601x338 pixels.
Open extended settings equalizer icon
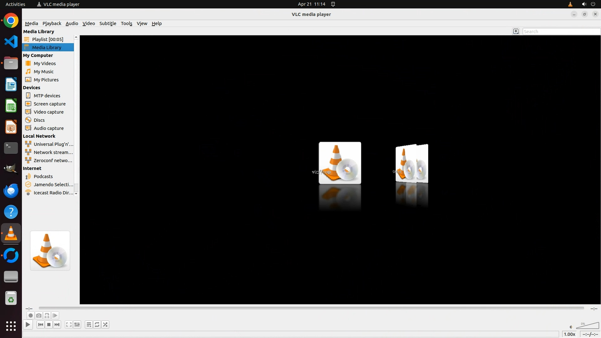(x=77, y=325)
